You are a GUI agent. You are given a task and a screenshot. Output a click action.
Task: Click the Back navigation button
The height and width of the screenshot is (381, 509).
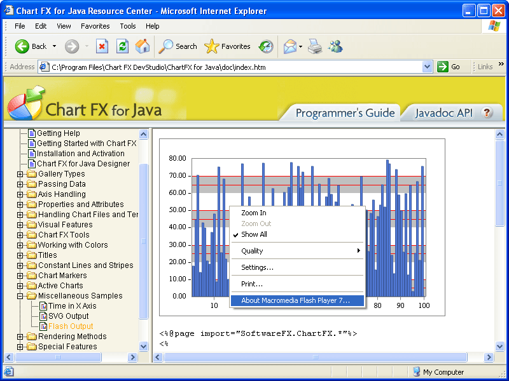pyautogui.click(x=31, y=46)
